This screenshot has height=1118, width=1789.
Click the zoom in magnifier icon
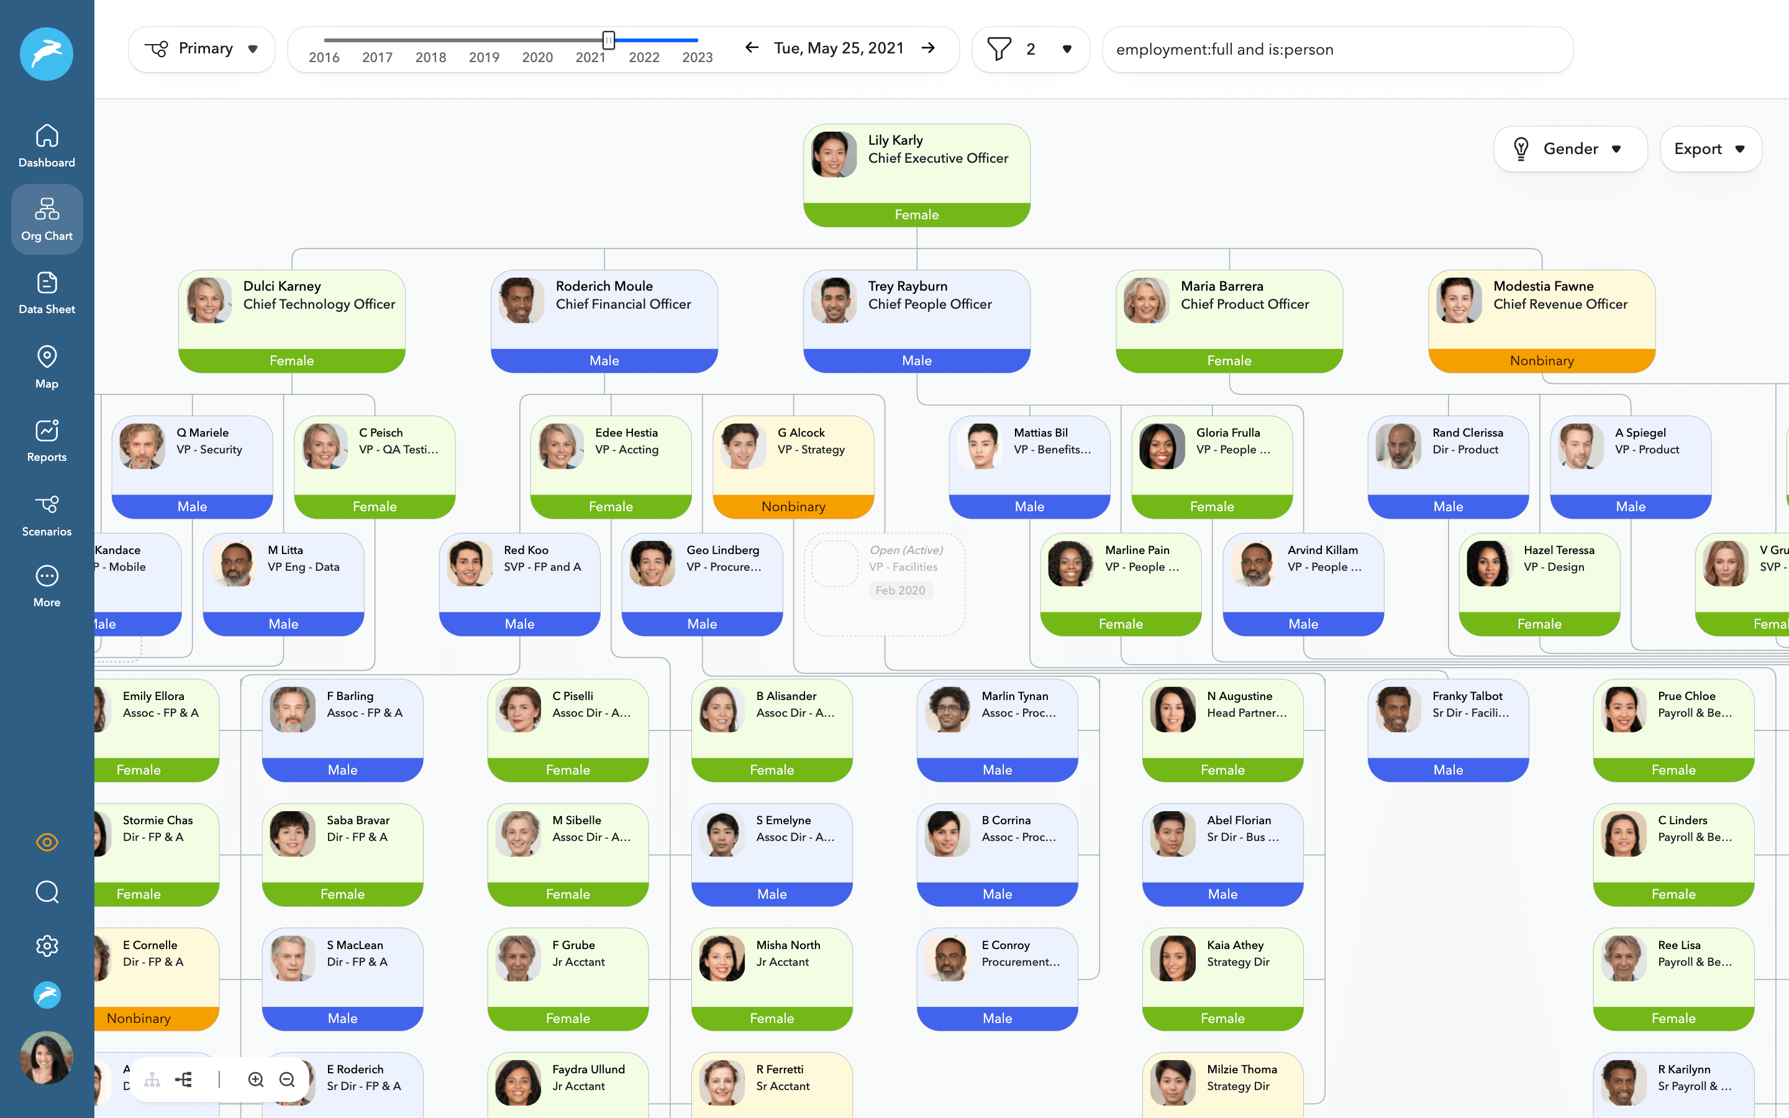(x=256, y=1079)
